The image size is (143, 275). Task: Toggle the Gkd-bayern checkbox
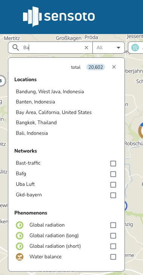click(113, 195)
